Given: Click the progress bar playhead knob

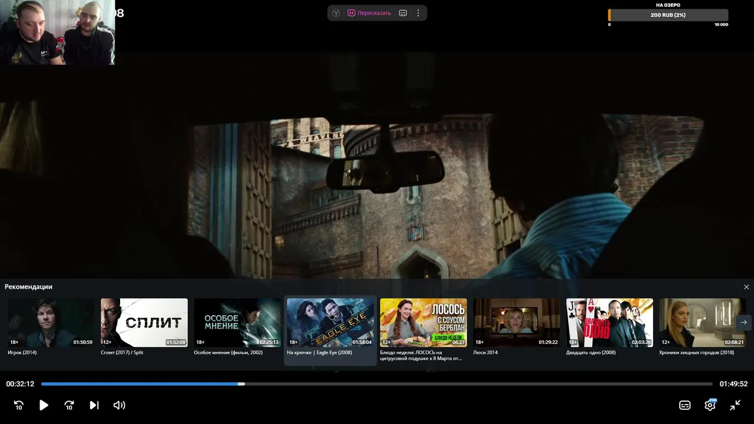Looking at the screenshot, I should (x=241, y=384).
